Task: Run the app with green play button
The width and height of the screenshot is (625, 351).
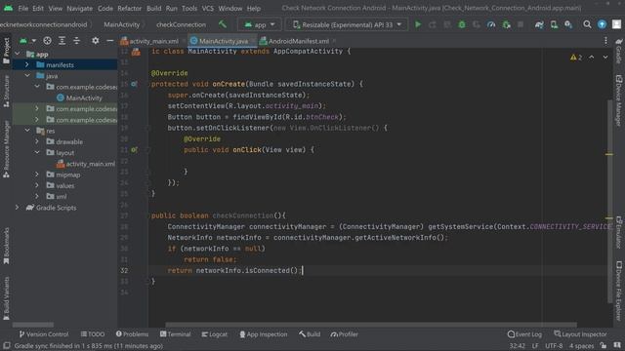Action: pos(418,24)
